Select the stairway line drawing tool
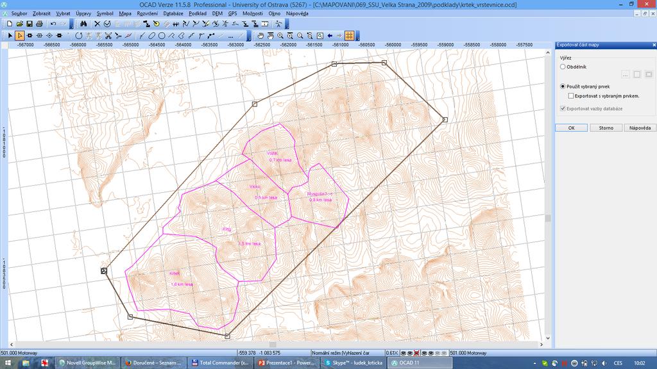 point(191,36)
